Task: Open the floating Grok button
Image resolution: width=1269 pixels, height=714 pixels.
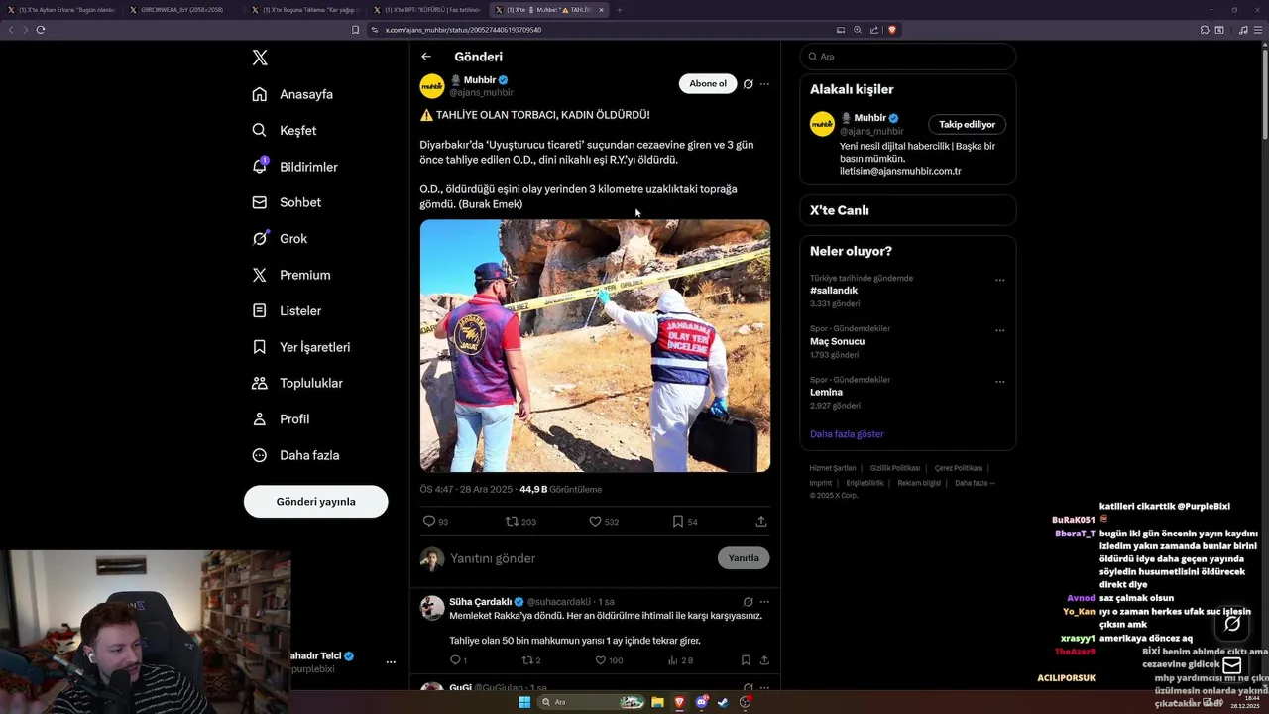Action: [1232, 624]
